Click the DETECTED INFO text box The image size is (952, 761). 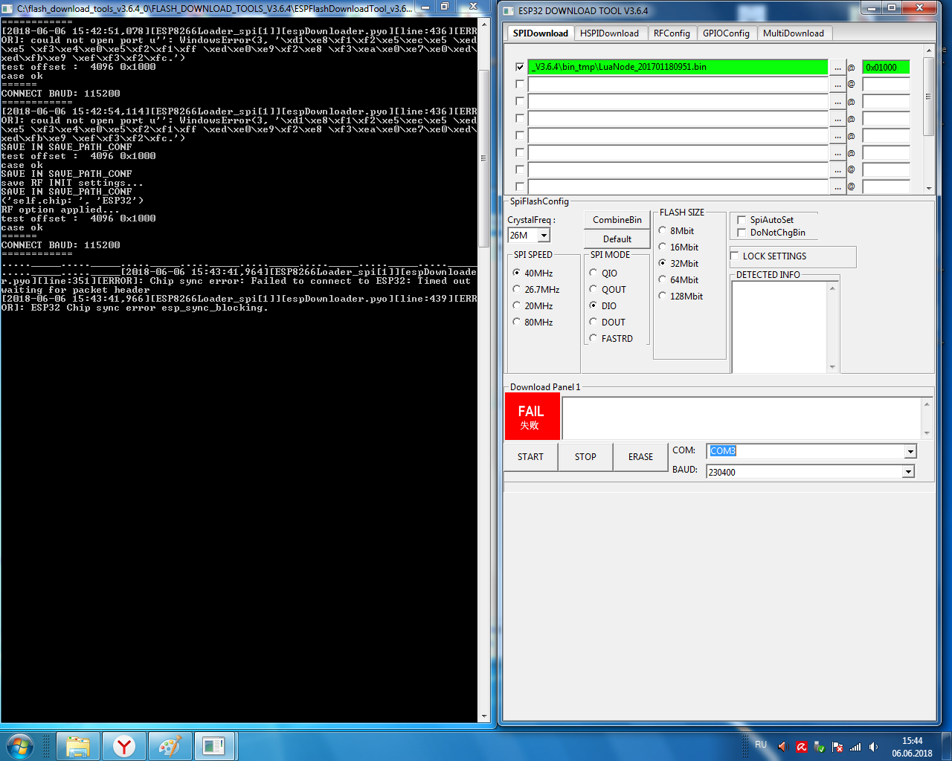click(779, 326)
